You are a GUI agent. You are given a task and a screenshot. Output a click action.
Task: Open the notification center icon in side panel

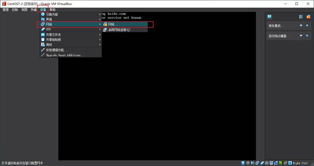pos(270,17)
